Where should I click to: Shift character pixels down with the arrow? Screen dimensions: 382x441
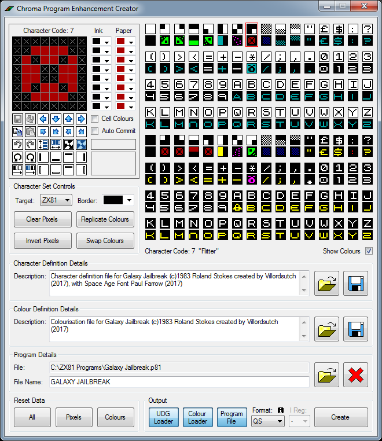click(x=56, y=119)
